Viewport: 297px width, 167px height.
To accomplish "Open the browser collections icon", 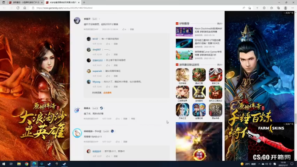I will tap(278, 8).
